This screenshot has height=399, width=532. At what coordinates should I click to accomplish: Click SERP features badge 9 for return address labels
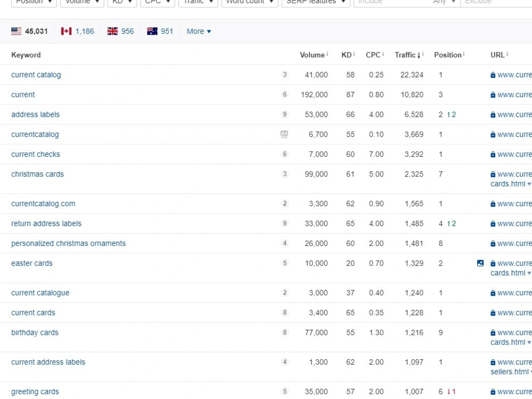point(285,224)
